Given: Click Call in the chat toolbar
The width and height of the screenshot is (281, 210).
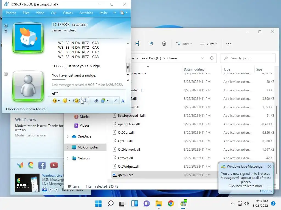Looking at the screenshot, I should coord(54,13).
